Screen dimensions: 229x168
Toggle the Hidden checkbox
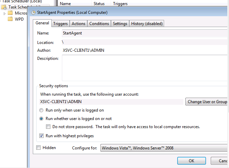tap(39, 148)
